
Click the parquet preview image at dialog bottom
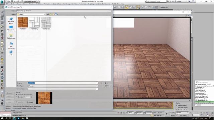pos(44,98)
